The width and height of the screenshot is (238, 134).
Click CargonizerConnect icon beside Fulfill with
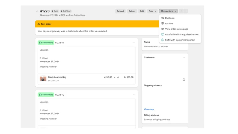pos(162,40)
